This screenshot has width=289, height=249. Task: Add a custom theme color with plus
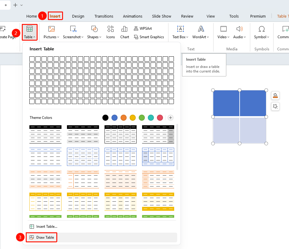[171, 118]
